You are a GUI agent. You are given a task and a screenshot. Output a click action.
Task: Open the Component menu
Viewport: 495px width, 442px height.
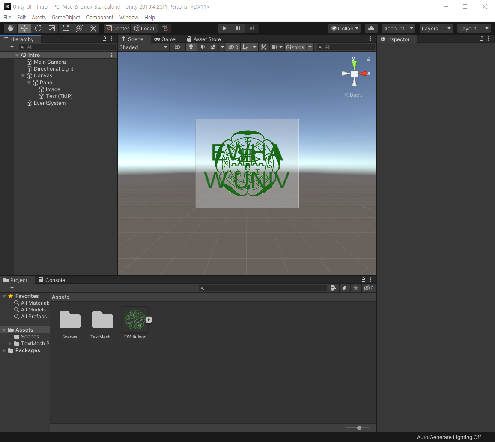click(100, 18)
